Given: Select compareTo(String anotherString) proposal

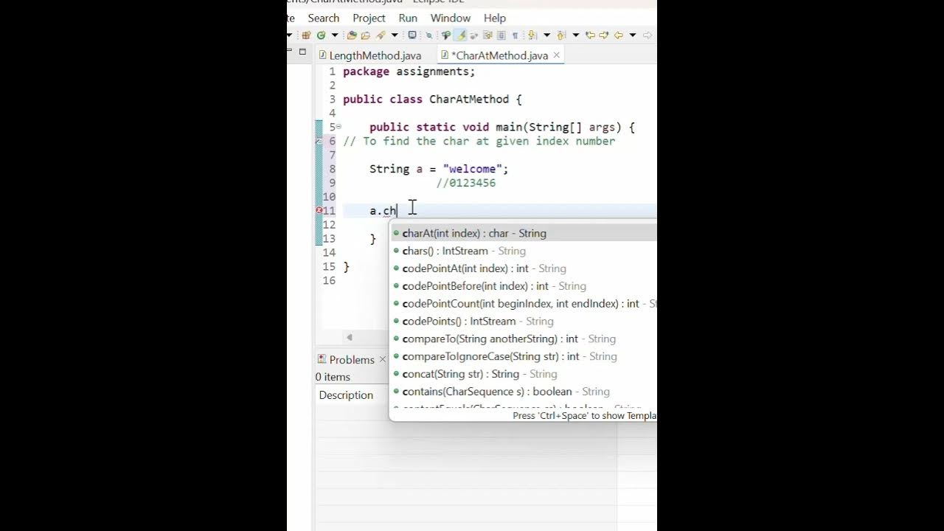Looking at the screenshot, I should coord(524,339).
